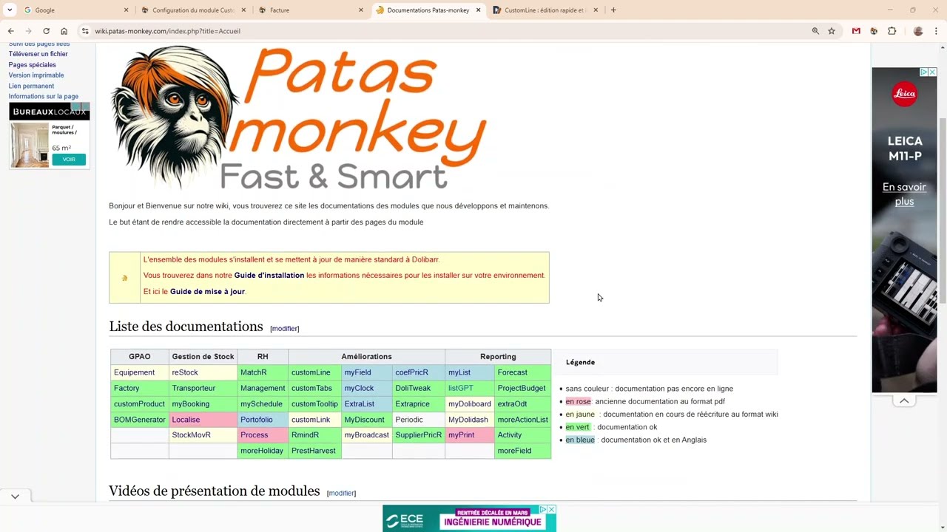View site information icon in address bar
Viewport: 947px width, 532px height.
click(85, 31)
